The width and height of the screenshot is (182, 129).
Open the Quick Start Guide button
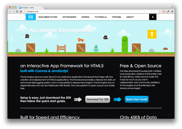click(x=136, y=99)
